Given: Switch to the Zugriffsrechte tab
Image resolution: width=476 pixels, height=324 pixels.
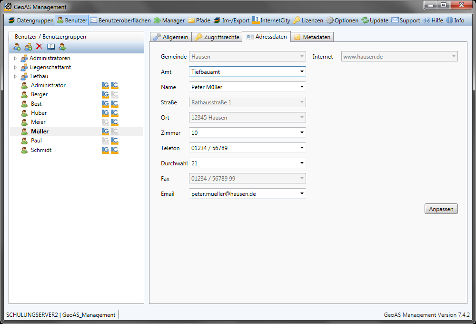Looking at the screenshot, I should pyautogui.click(x=217, y=37).
